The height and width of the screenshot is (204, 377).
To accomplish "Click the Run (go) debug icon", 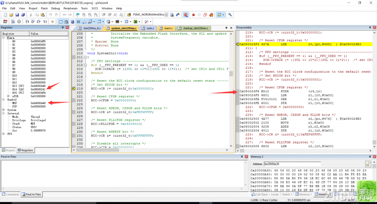I will coord(13,22).
